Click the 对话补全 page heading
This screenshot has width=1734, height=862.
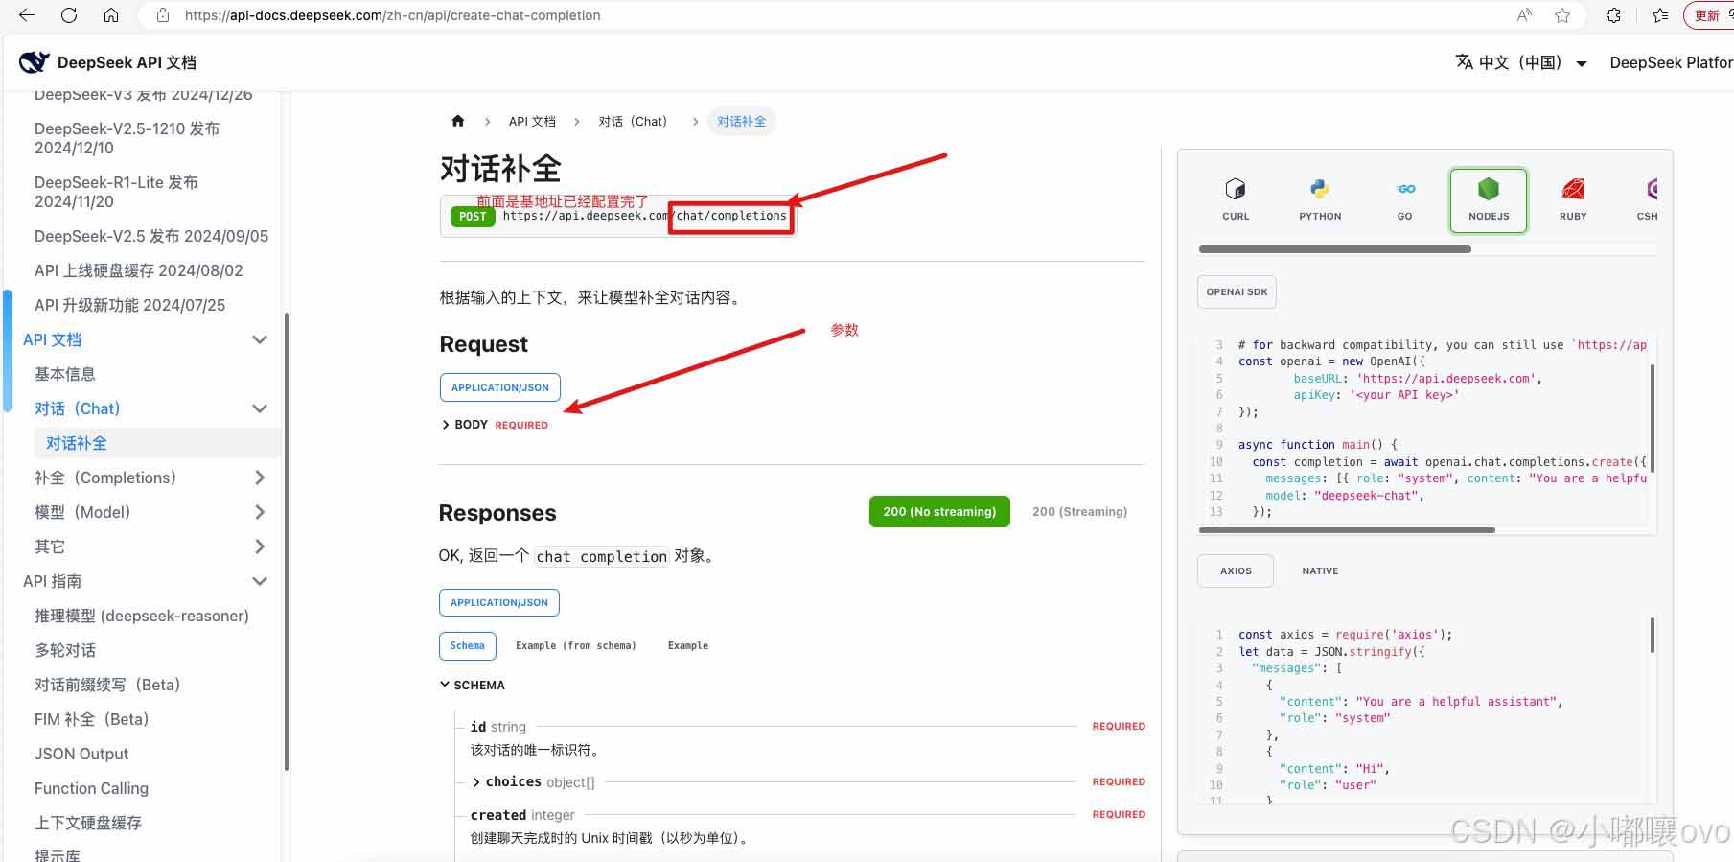pyautogui.click(x=500, y=169)
